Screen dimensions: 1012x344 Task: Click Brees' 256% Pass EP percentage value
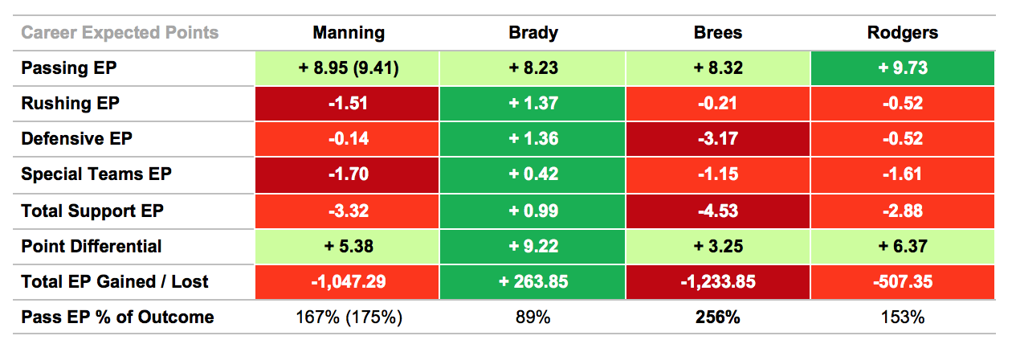click(717, 317)
